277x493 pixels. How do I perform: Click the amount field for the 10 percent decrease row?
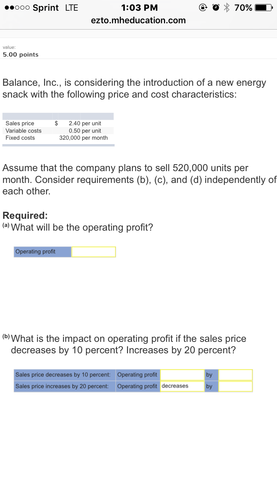click(x=235, y=375)
